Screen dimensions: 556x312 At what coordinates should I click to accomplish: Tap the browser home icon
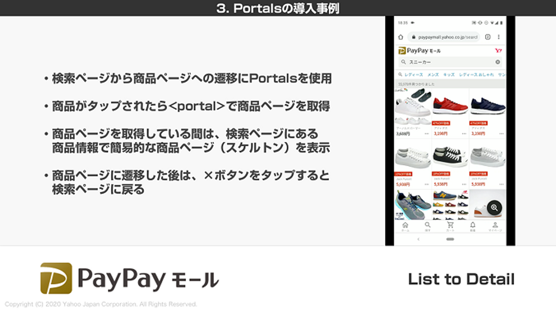tap(401, 37)
